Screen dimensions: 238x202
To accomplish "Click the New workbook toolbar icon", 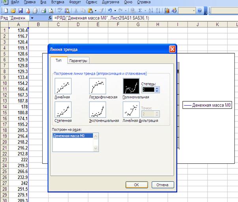I will tap(6, 11).
